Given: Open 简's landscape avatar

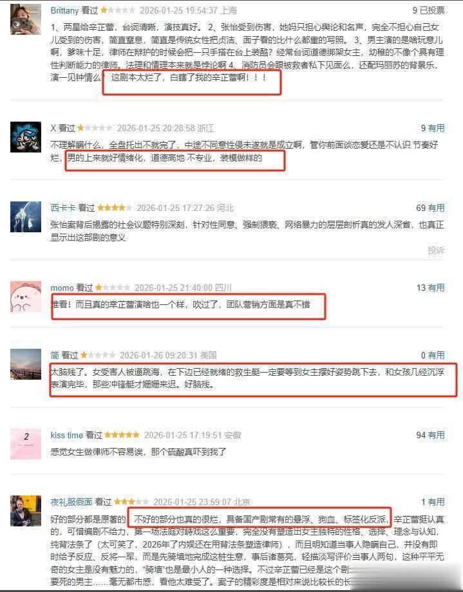Looking at the screenshot, I should pyautogui.click(x=26, y=364).
